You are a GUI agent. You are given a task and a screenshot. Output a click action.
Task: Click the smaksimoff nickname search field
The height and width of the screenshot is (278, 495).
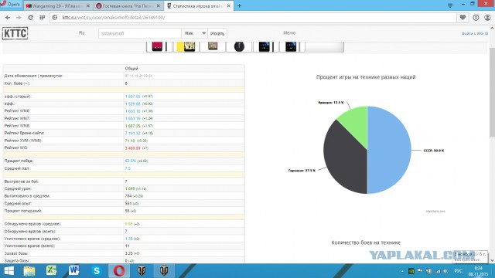(140, 33)
